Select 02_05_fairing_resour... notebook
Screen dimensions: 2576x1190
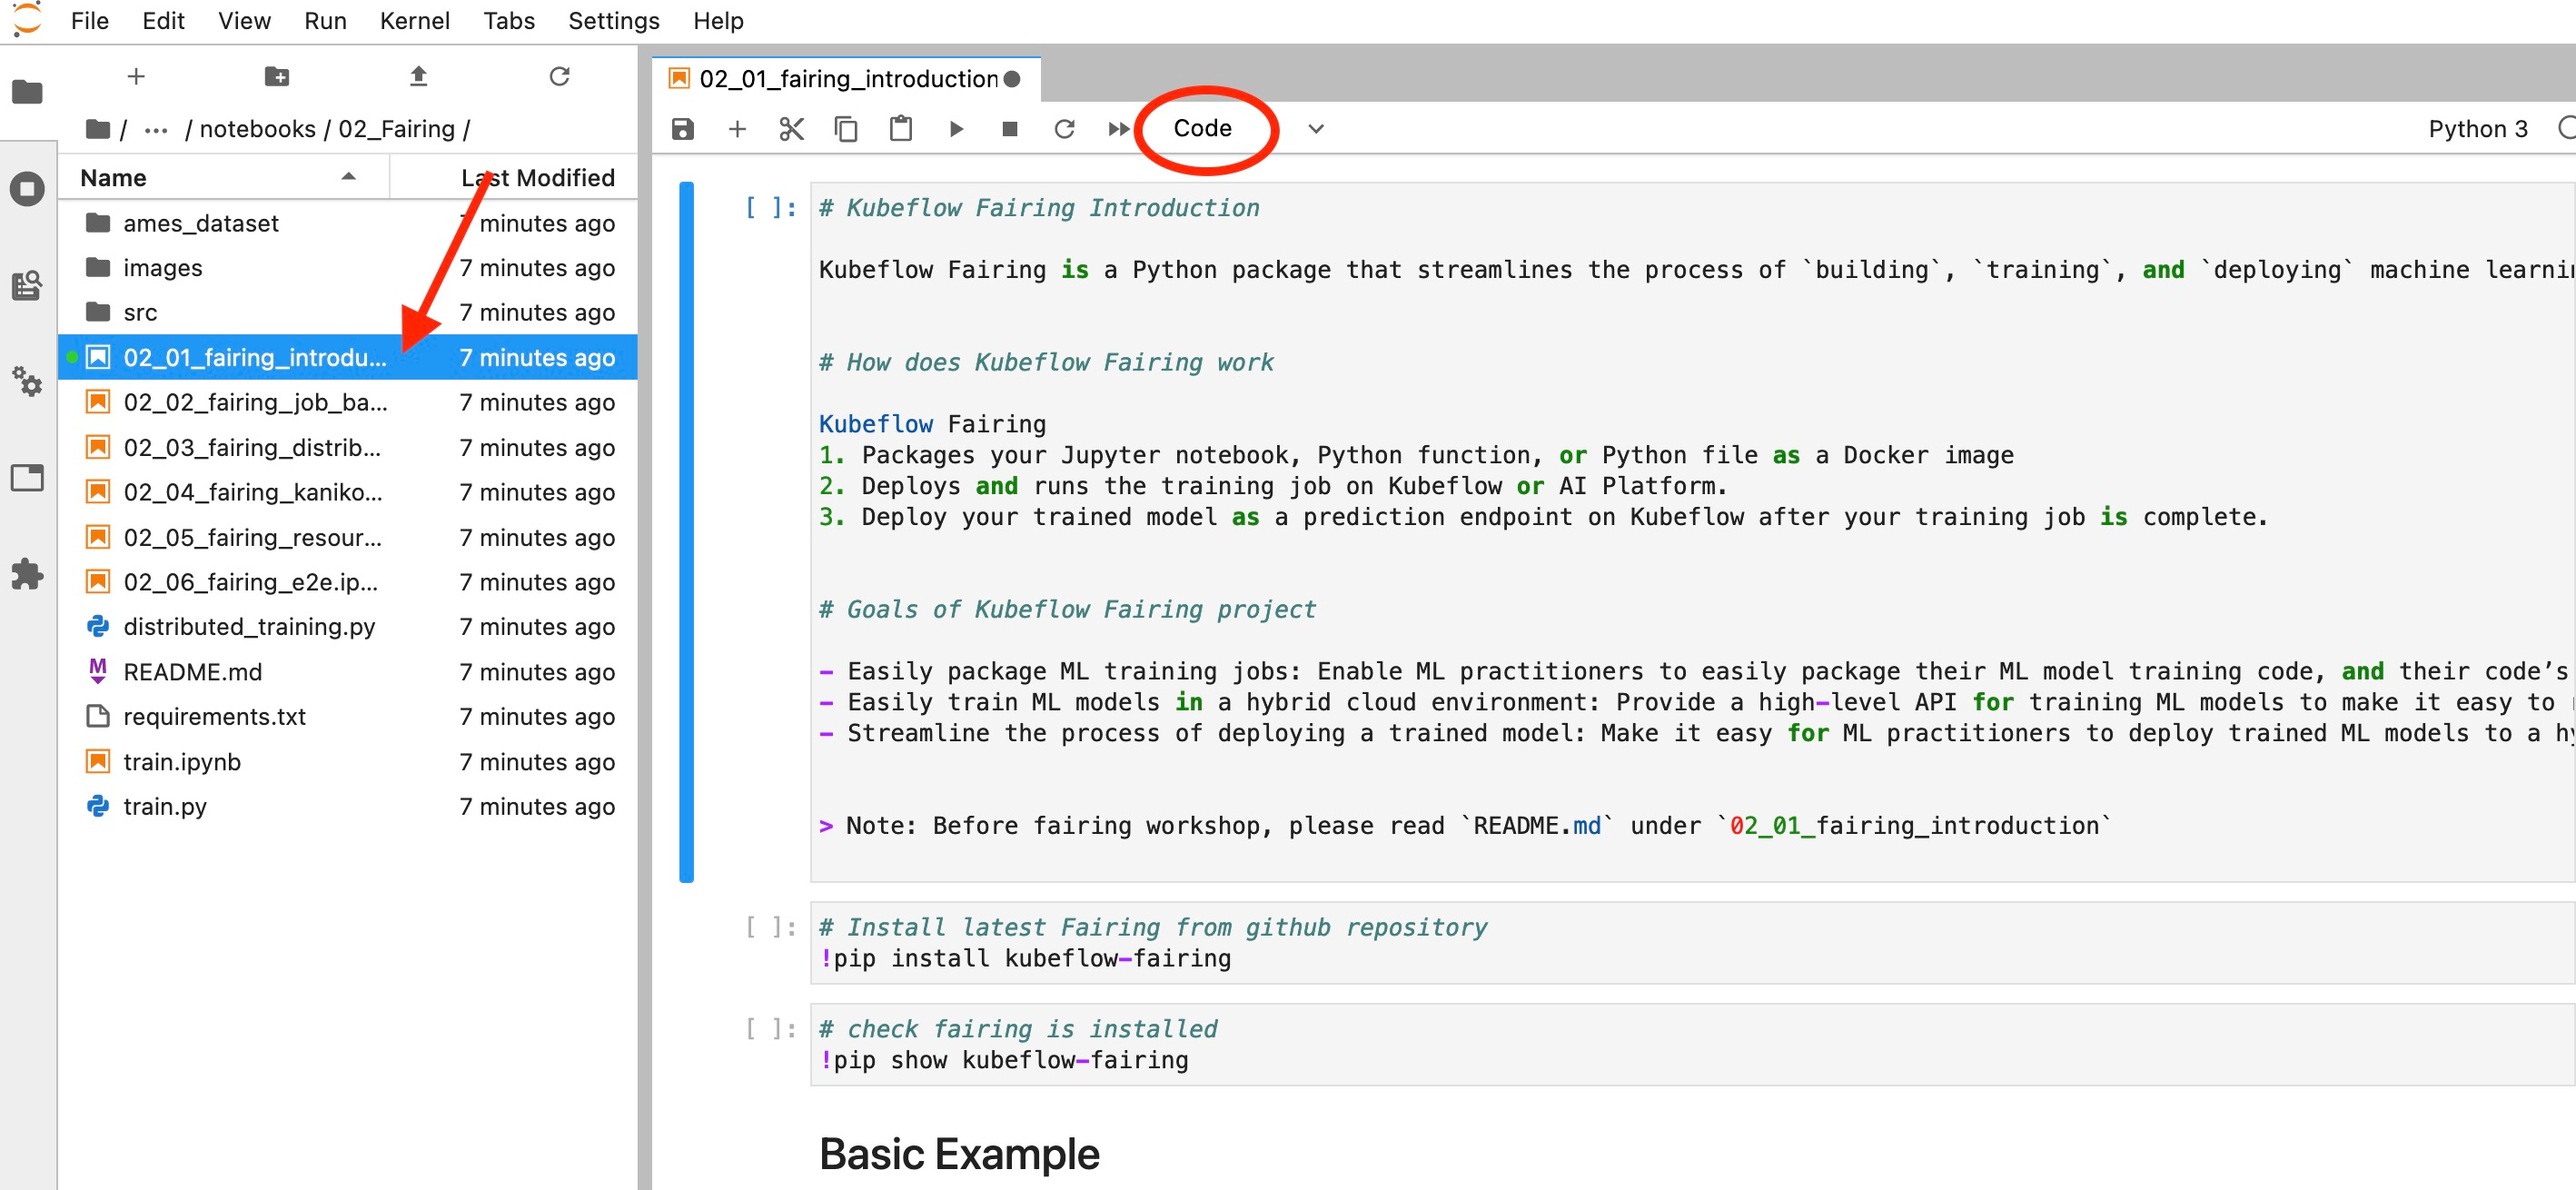[x=348, y=537]
